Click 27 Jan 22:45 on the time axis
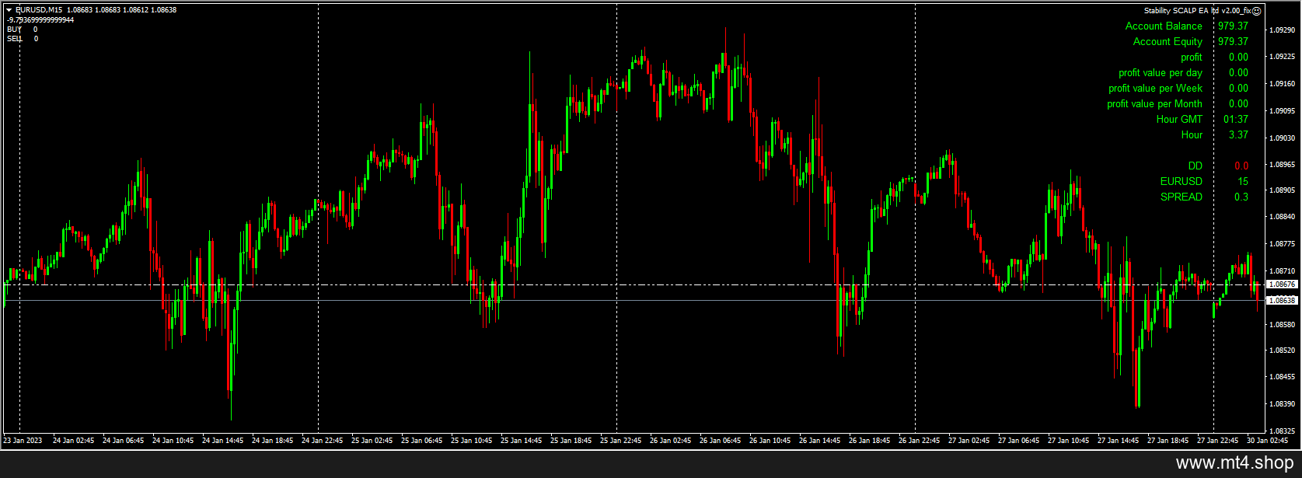 [x=1218, y=441]
